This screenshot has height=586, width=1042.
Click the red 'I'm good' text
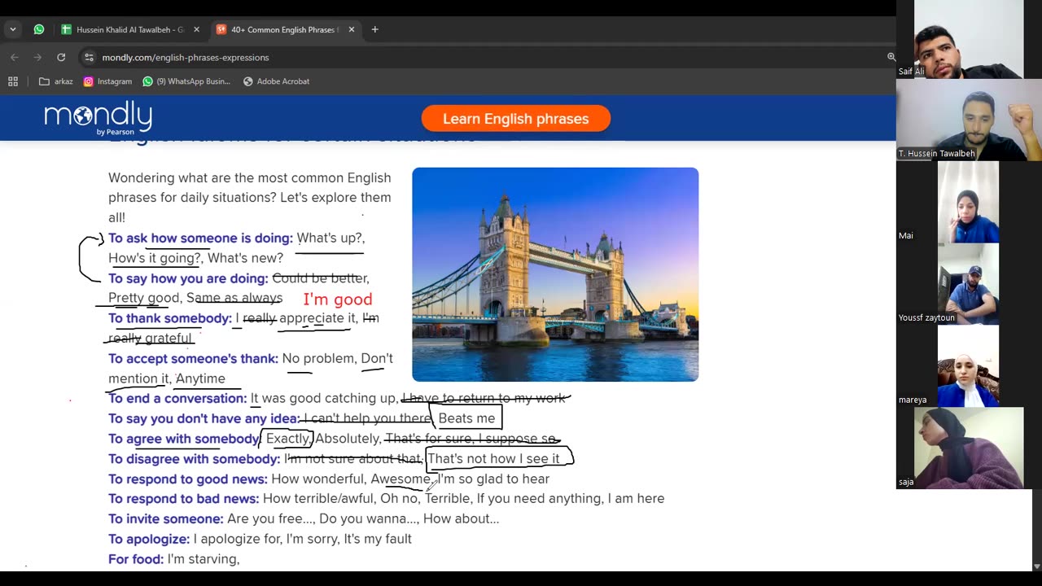[x=338, y=300]
